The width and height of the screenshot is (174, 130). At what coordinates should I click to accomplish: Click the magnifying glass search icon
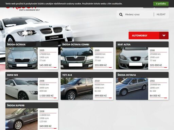point(121,15)
